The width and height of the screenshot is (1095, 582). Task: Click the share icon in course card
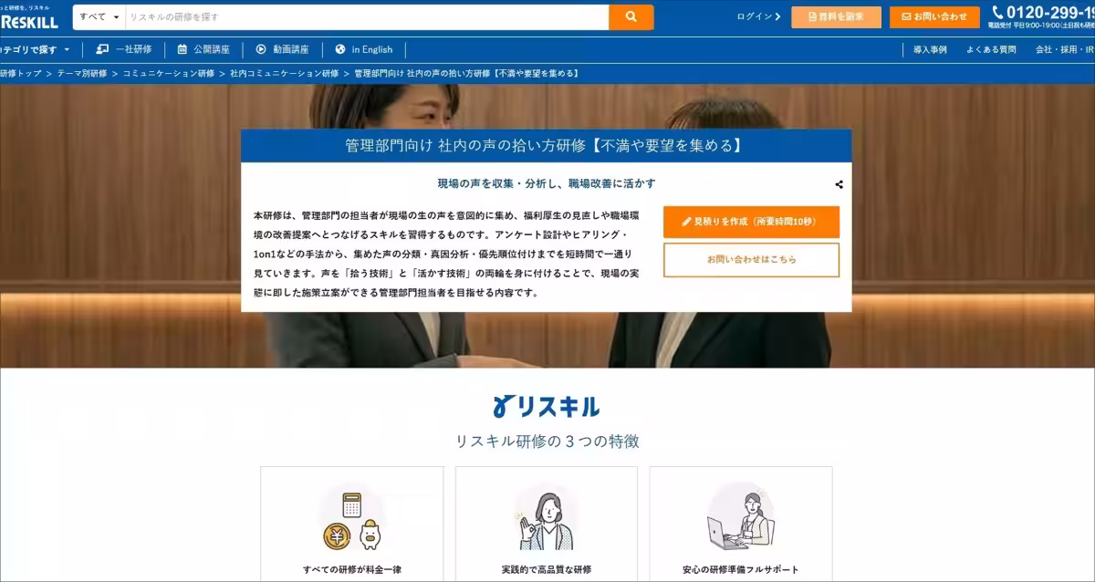pos(839,184)
